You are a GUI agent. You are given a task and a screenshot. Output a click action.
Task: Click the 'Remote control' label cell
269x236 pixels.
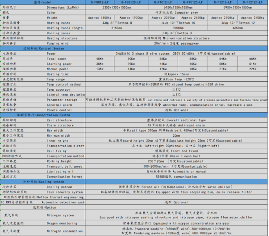click(x=59, y=110)
